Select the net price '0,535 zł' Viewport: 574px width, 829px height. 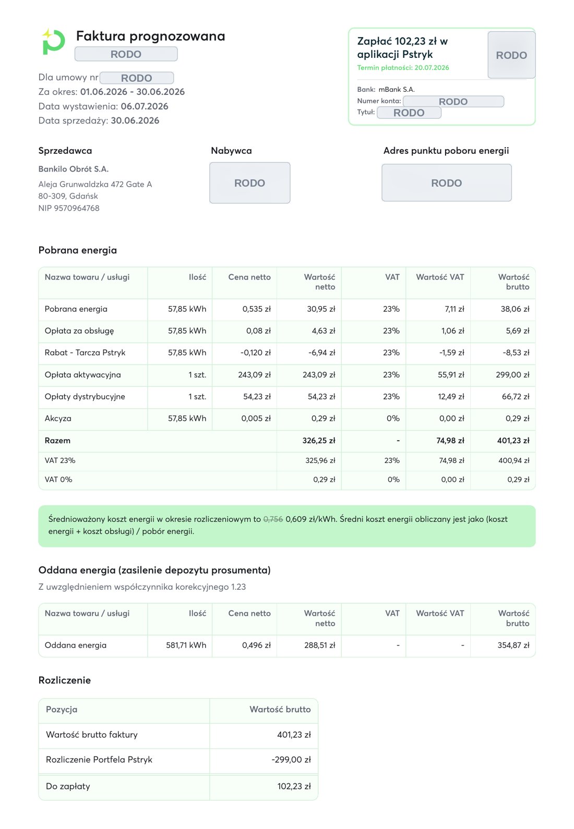[x=257, y=309]
